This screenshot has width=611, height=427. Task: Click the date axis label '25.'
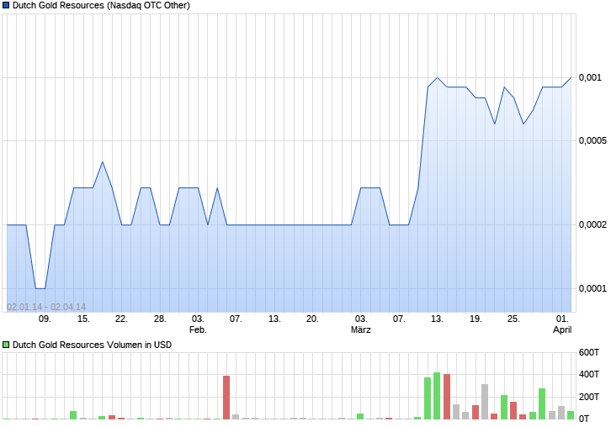pos(513,319)
